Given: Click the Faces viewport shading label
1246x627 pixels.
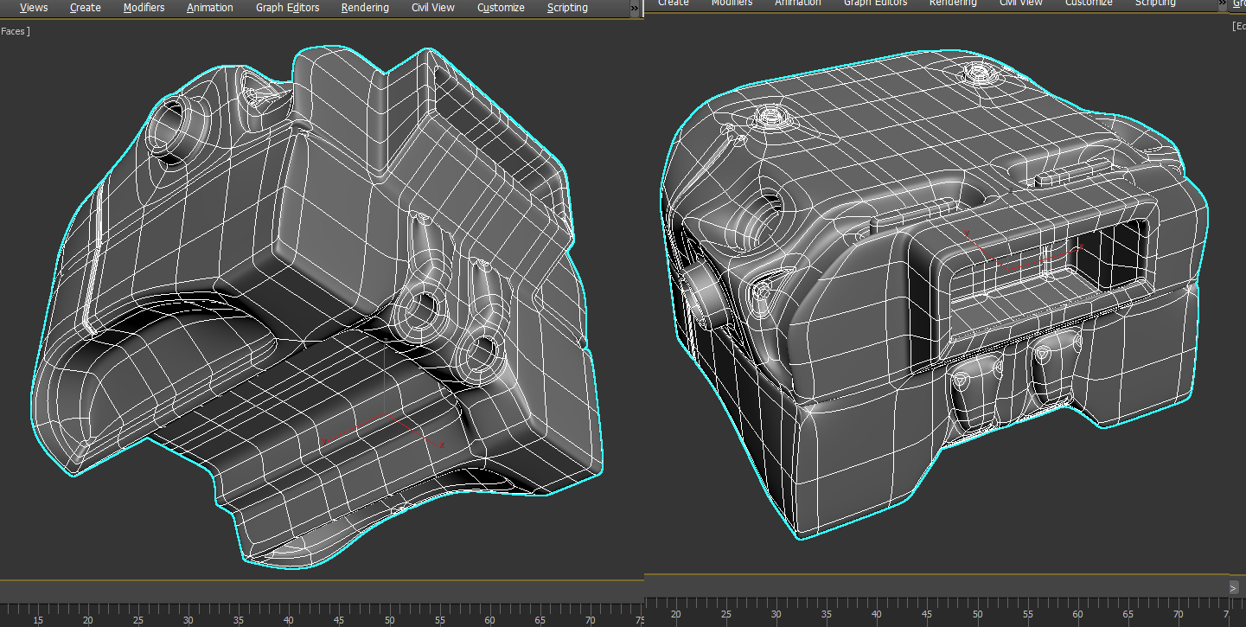Looking at the screenshot, I should tap(12, 30).
